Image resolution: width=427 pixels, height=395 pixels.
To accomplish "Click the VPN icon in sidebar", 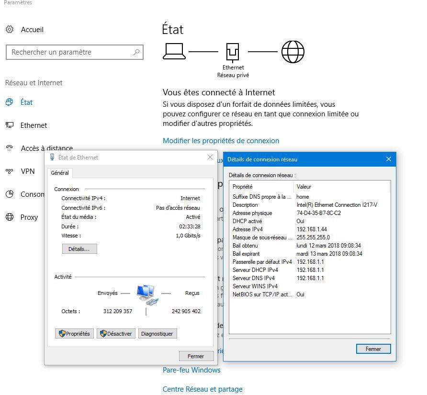I will [x=10, y=171].
